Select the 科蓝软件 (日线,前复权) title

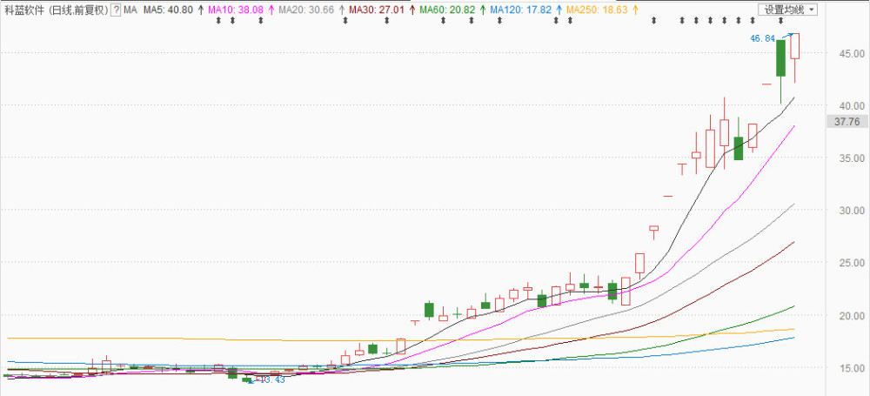(56, 10)
